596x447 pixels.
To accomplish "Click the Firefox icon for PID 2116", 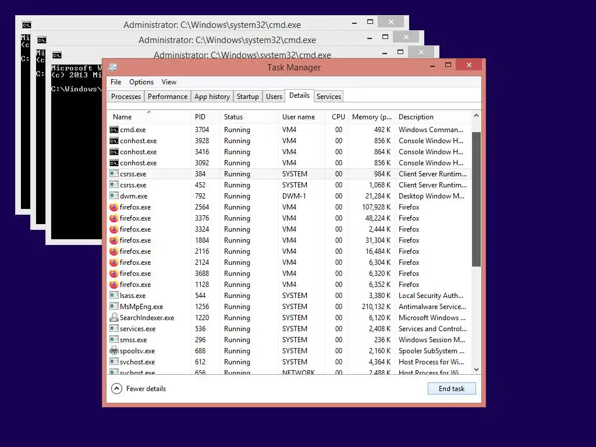I will pos(113,251).
